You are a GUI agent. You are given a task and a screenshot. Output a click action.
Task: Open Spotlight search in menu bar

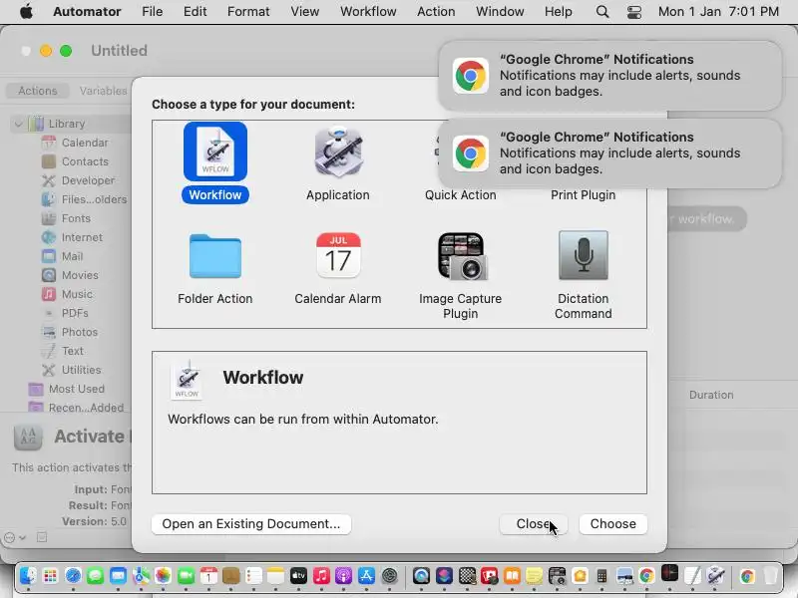pyautogui.click(x=602, y=11)
